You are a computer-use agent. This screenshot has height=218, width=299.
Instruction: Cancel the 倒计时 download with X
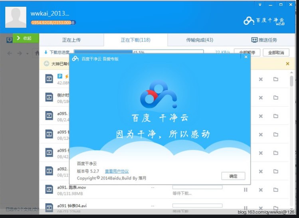coord(261,98)
